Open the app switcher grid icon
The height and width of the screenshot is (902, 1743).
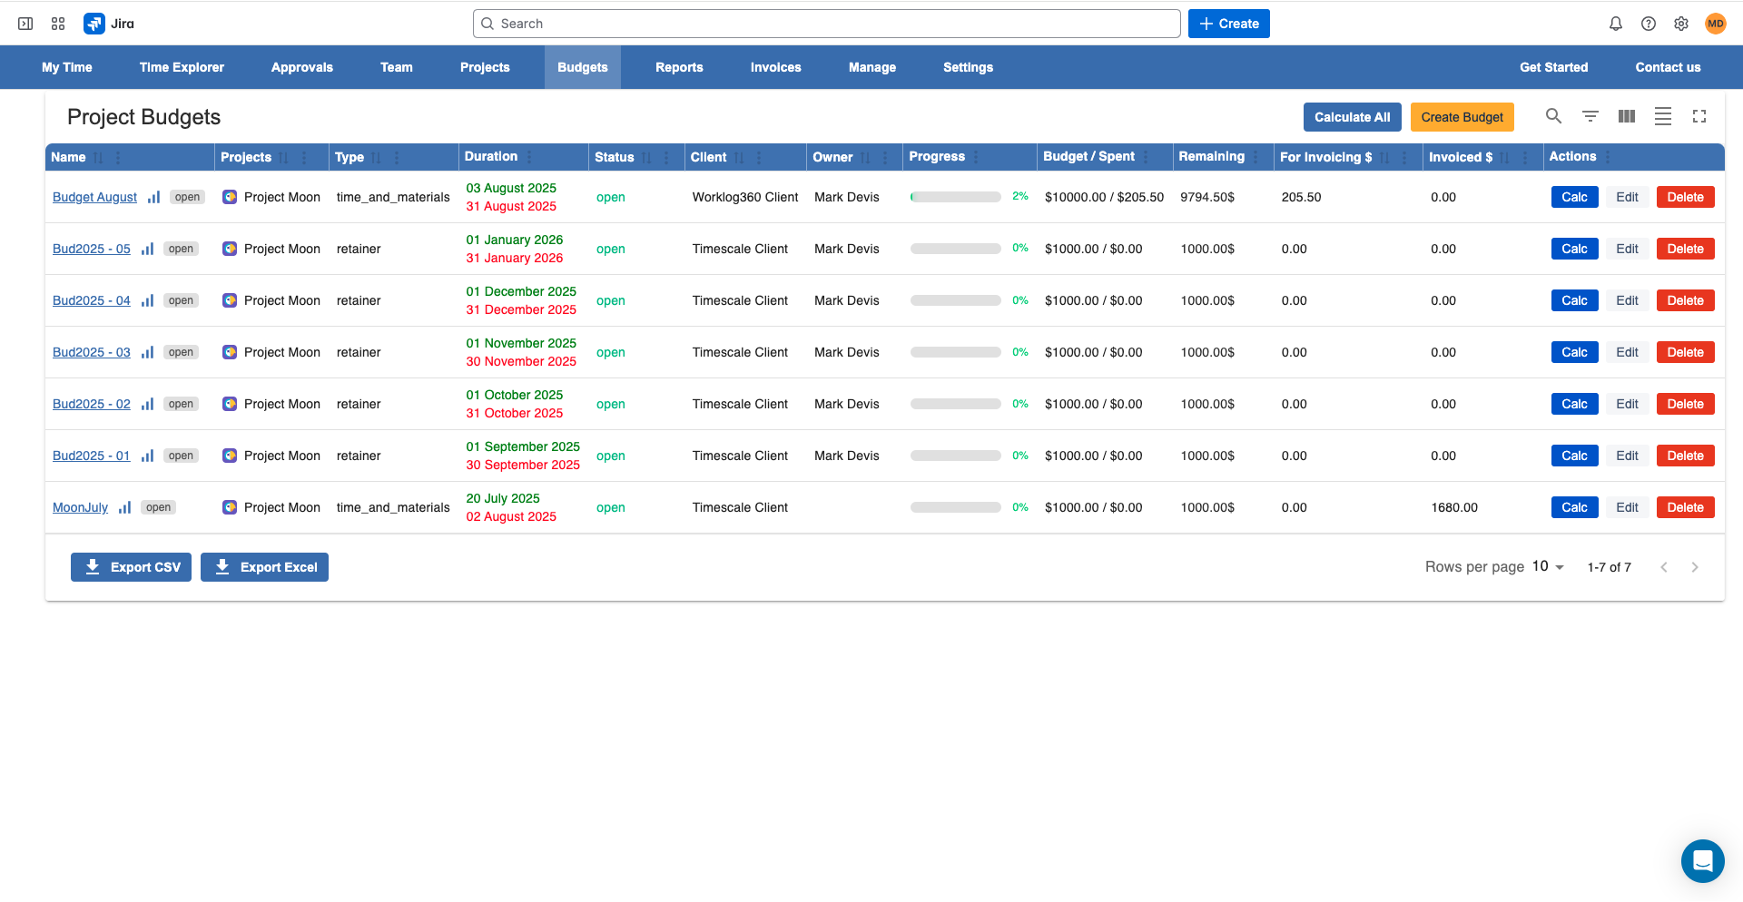pos(58,24)
